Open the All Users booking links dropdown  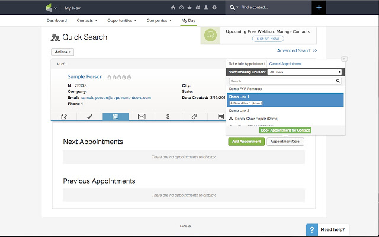click(x=304, y=72)
